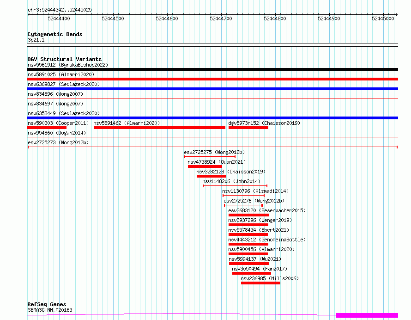
Task: Click the thin esv2725276 variant line
Action: [x=243, y=205]
